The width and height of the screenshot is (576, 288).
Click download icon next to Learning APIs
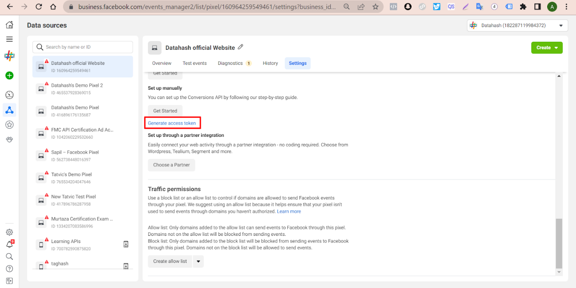(x=126, y=244)
